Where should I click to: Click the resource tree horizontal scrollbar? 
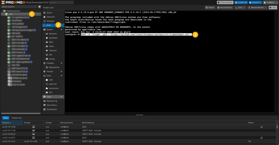[x=21, y=114]
